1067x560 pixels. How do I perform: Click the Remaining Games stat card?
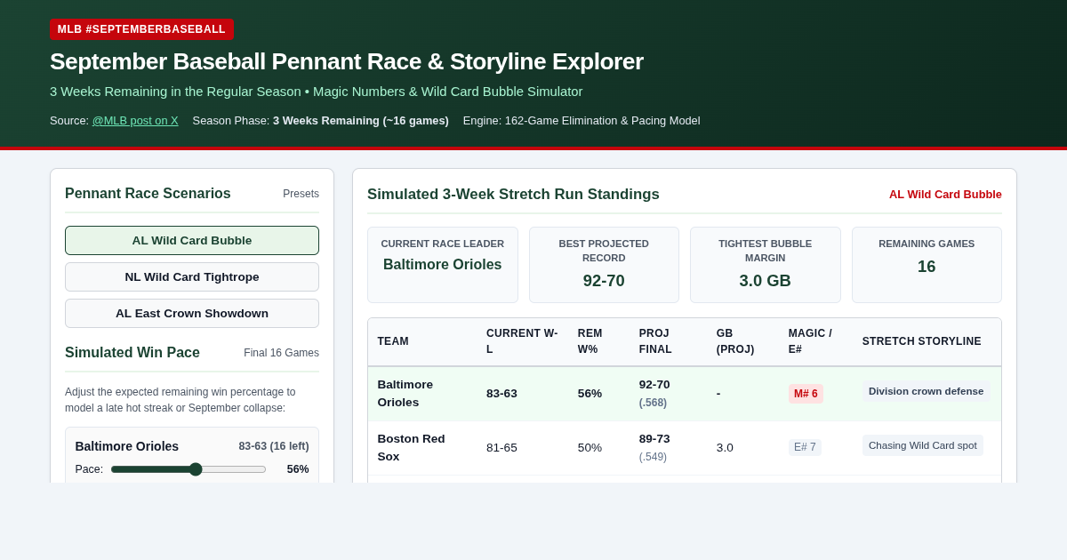pyautogui.click(x=927, y=265)
